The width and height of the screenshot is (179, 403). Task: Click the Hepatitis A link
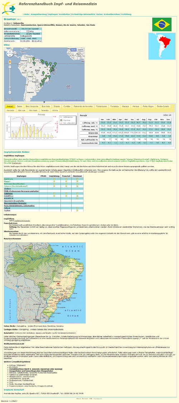pos(9,196)
